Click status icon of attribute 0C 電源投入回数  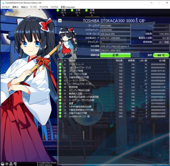[60, 93]
